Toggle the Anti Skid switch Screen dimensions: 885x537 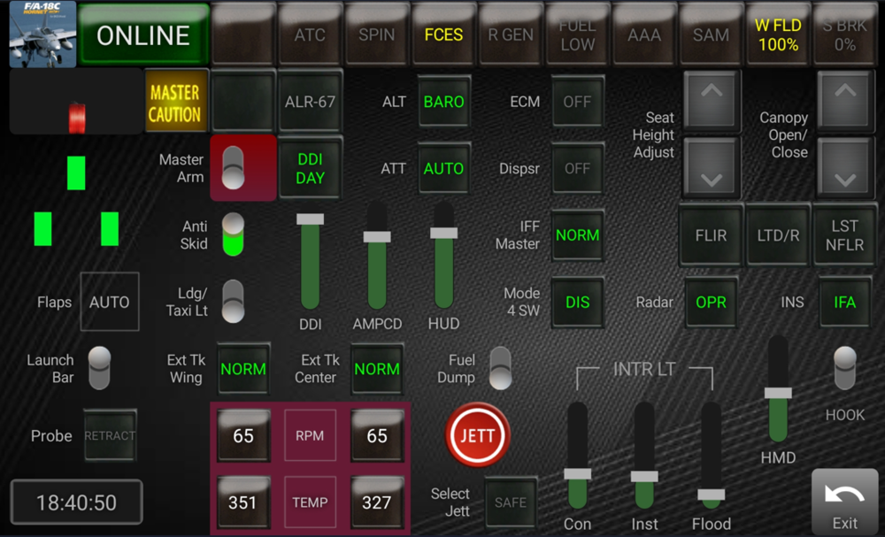[x=233, y=234]
